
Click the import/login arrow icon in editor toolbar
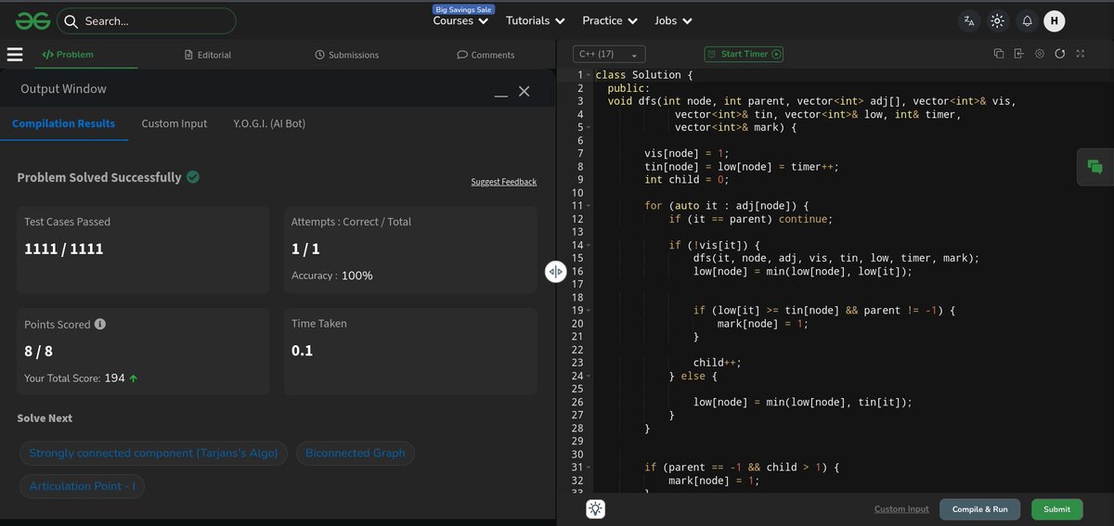coord(1019,54)
